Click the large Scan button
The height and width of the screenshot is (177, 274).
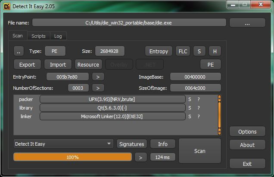(200, 151)
